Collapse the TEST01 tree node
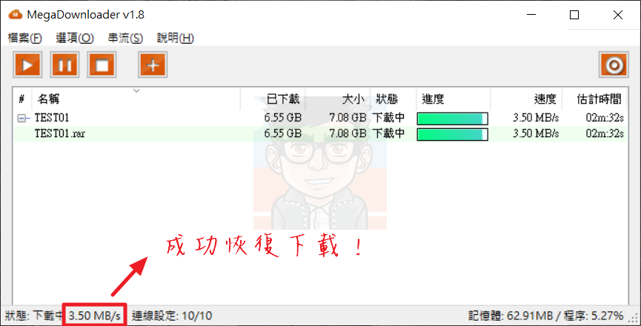Screen dimensions: 641x326 point(21,119)
